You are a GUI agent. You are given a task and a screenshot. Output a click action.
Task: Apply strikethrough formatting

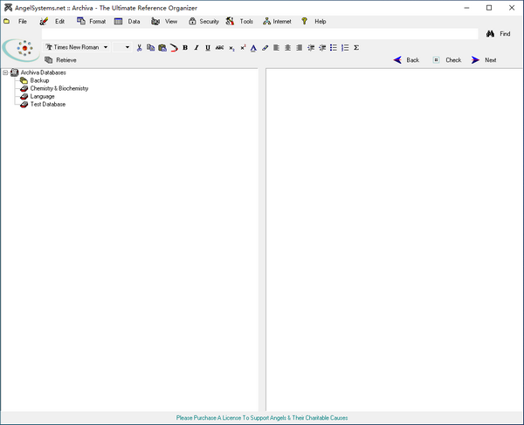click(219, 47)
